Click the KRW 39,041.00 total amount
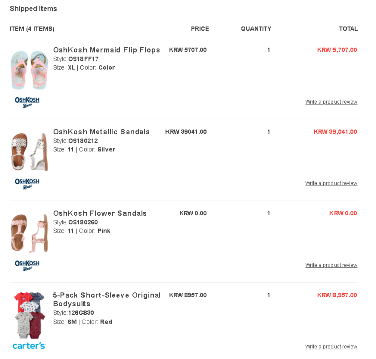This screenshot has width=376, height=359. click(x=335, y=132)
